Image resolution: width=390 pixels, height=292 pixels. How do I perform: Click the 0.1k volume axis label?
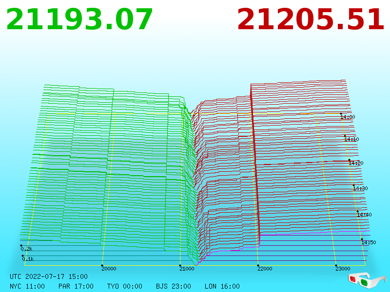[28, 259]
